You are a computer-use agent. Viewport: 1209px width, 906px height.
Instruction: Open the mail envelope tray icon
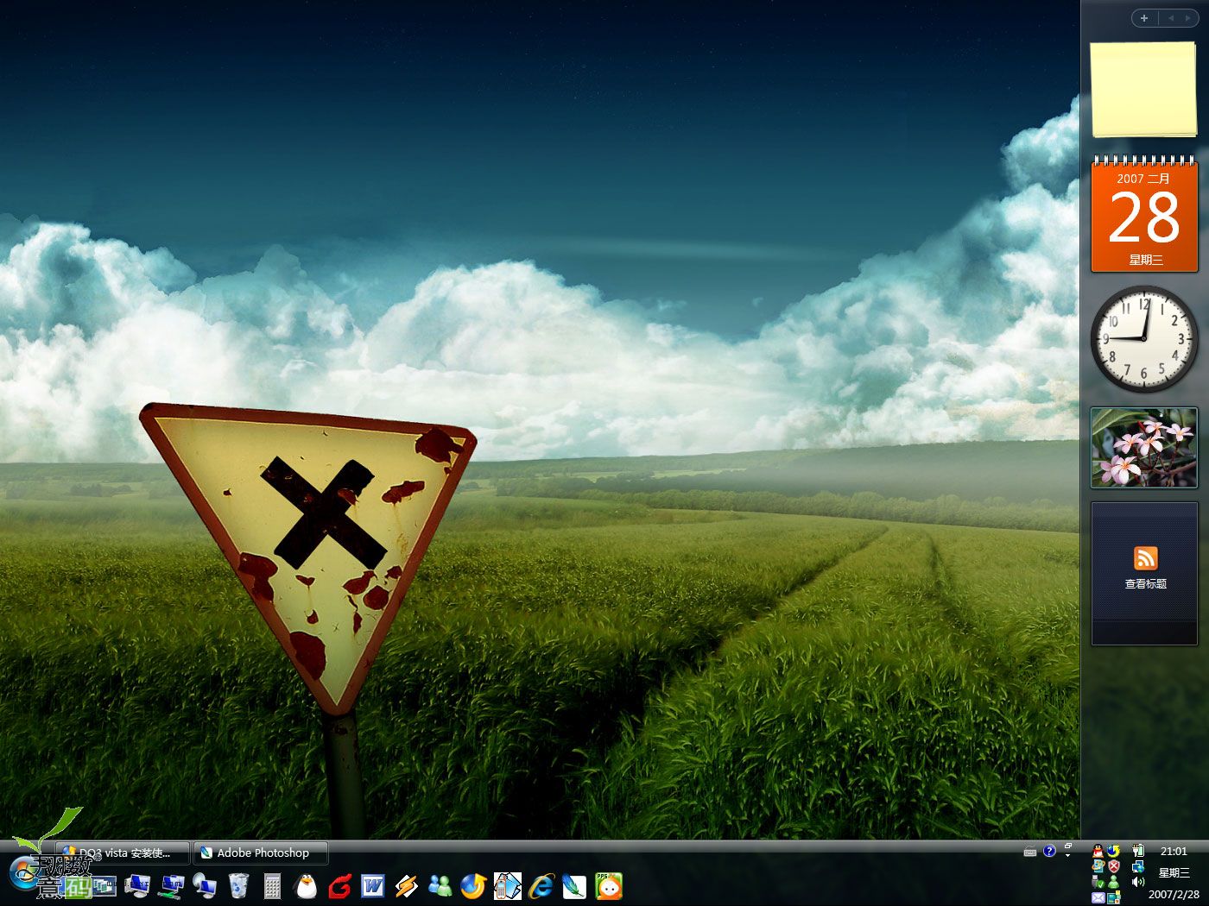click(1098, 897)
